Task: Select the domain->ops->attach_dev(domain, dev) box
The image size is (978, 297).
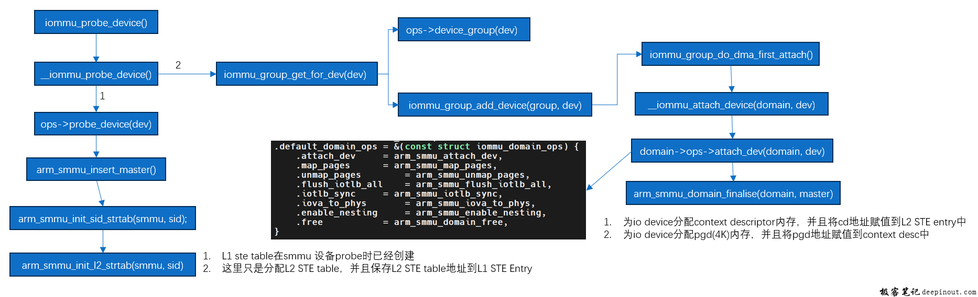Action: click(x=732, y=151)
